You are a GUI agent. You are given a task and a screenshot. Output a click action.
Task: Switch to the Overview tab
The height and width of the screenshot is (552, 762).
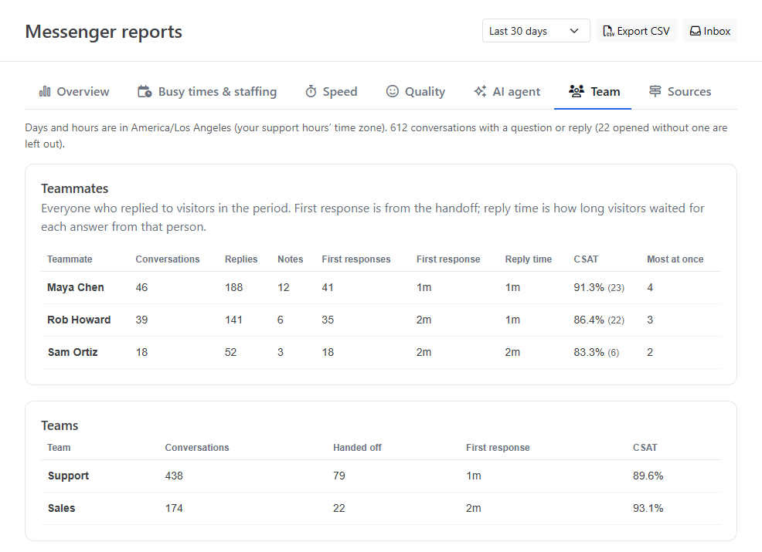tap(74, 91)
